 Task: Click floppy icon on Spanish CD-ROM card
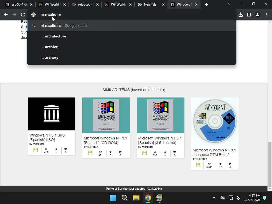click(90, 153)
